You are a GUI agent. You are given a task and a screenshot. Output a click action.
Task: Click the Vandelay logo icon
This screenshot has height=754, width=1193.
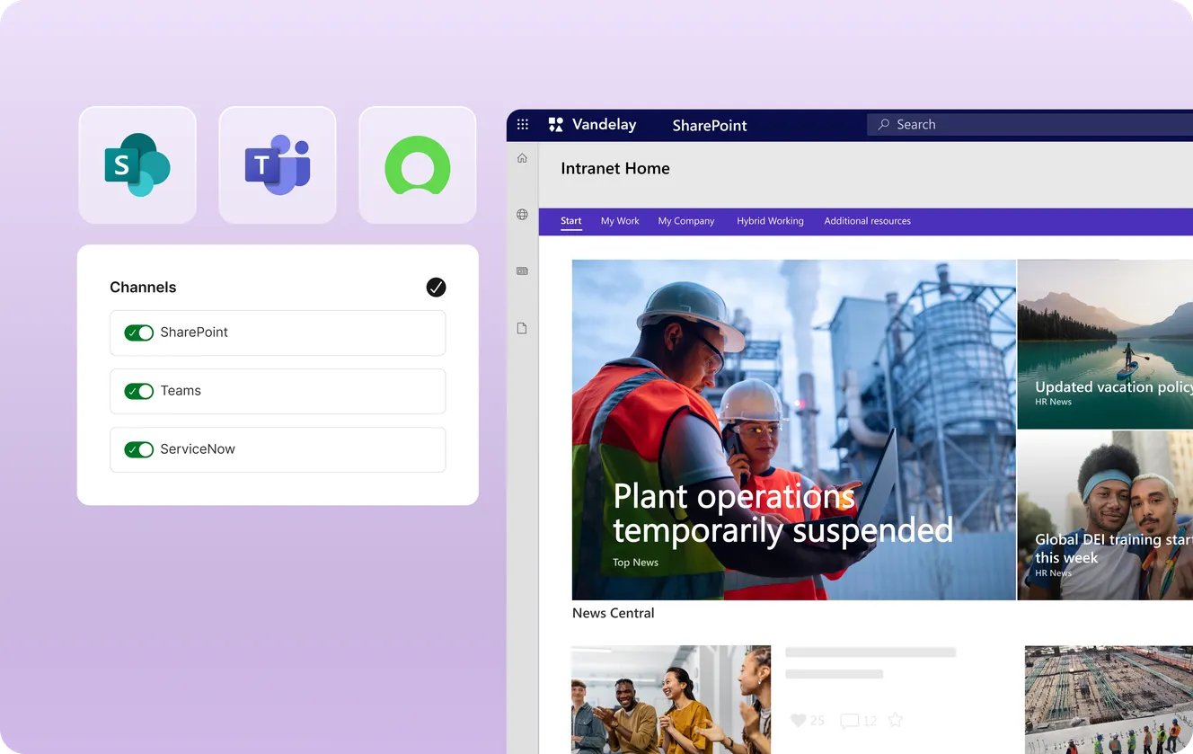(556, 125)
